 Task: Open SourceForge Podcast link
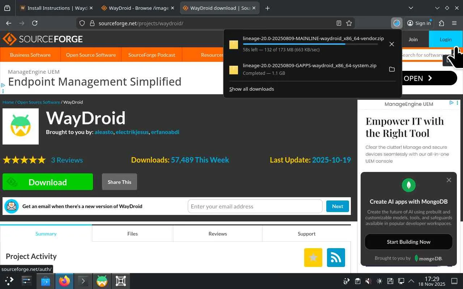click(152, 55)
